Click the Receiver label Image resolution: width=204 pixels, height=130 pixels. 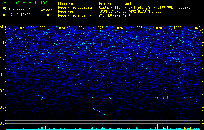click(66, 11)
